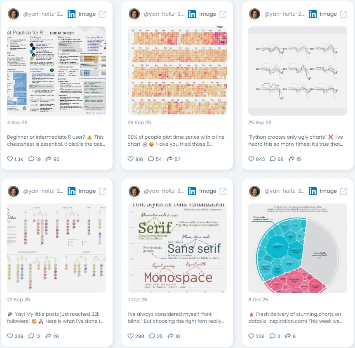The image size is (355, 348).
Task: View the R cheat sheet image thumbnail
Action: [x=56, y=71]
